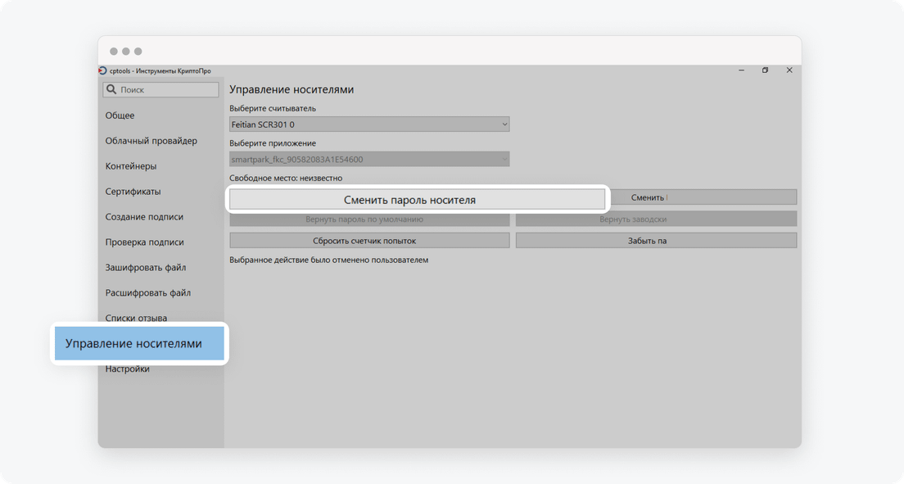The height and width of the screenshot is (484, 904).
Task: Select highlighted Управление носителями item
Action: point(134,344)
